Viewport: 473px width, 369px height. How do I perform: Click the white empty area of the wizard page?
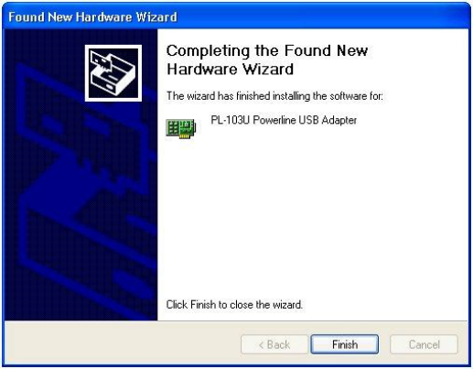tap(311, 213)
